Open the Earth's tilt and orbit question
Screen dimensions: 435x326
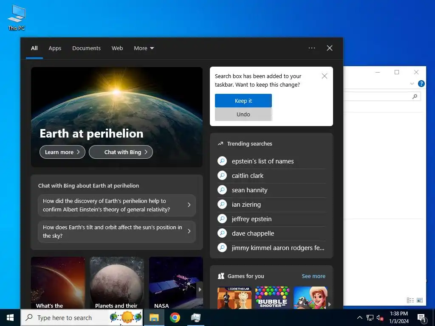(x=117, y=231)
